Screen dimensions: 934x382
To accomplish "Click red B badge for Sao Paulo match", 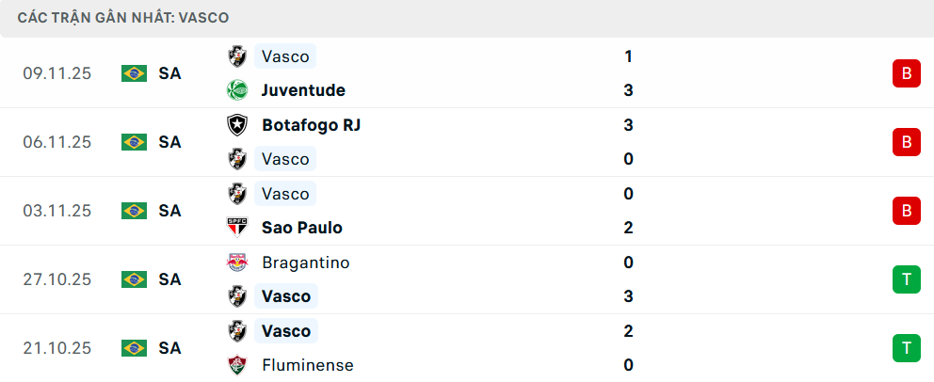I will (906, 211).
